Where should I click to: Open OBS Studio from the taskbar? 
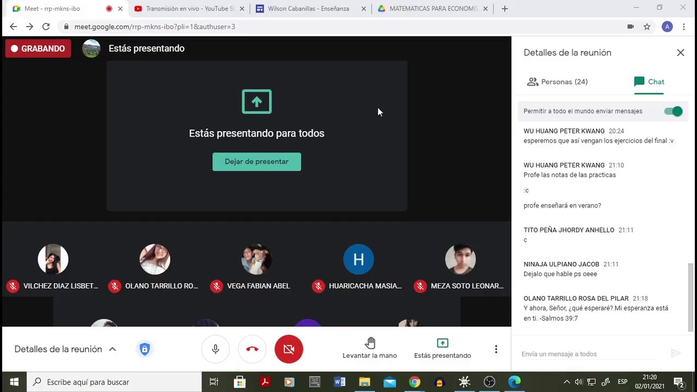pos(490,382)
